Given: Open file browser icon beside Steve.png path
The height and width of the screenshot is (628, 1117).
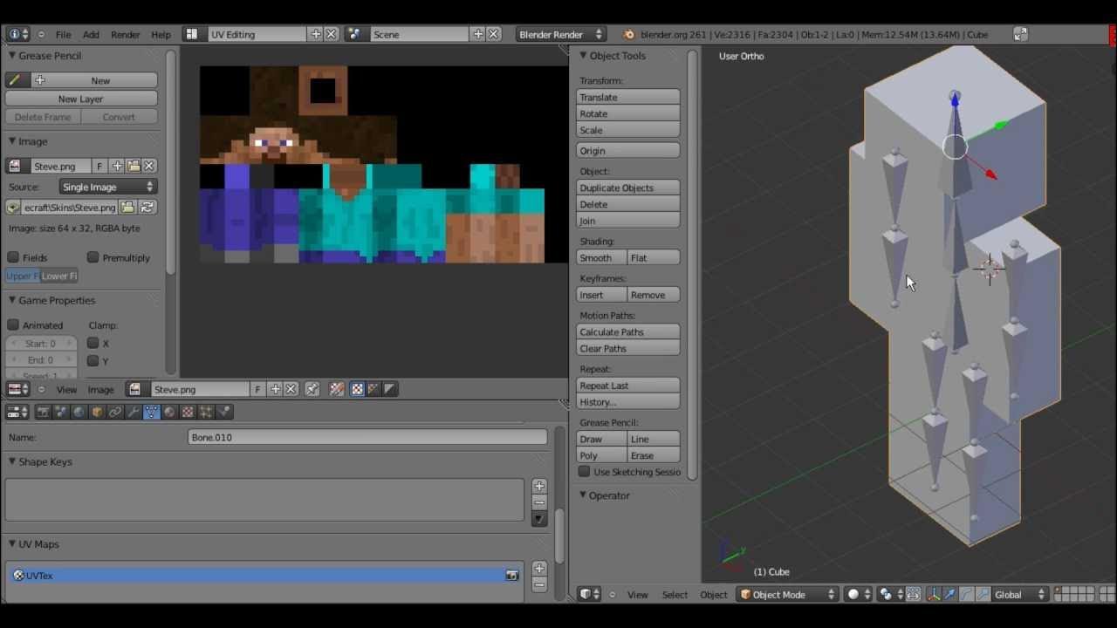Looking at the screenshot, I should coord(128,208).
